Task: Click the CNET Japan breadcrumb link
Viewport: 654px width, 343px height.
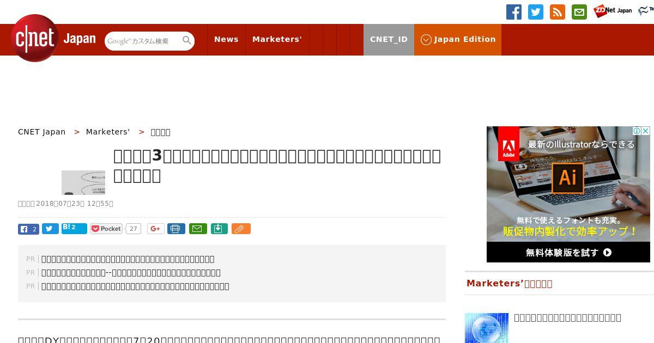Action: click(41, 132)
